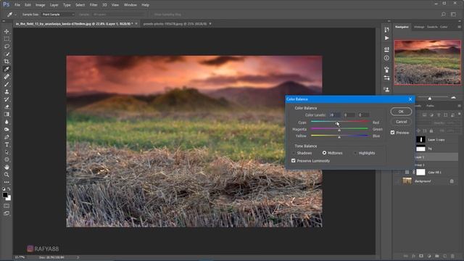464x261 pixels.
Task: Select the Background layer row
Action: (428, 181)
